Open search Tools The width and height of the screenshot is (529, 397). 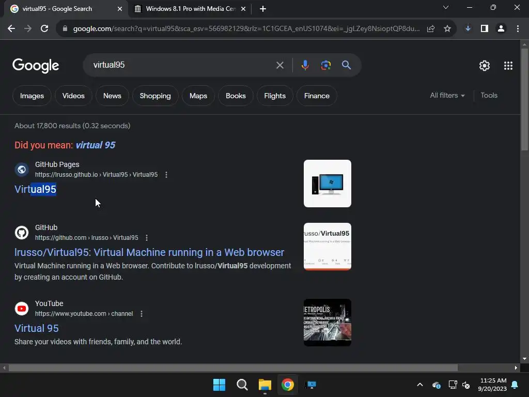tap(489, 96)
